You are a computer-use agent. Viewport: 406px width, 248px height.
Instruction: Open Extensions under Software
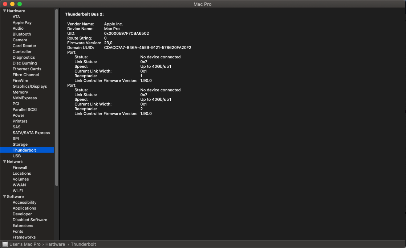coord(23,226)
